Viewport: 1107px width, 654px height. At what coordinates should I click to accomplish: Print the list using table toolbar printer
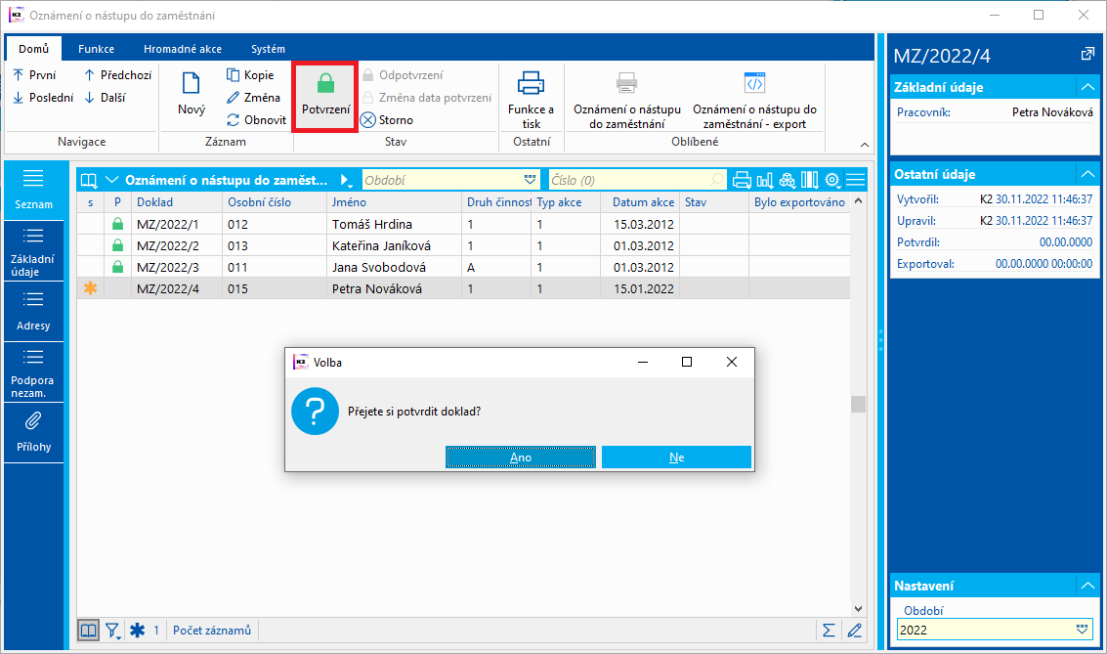[x=742, y=180]
